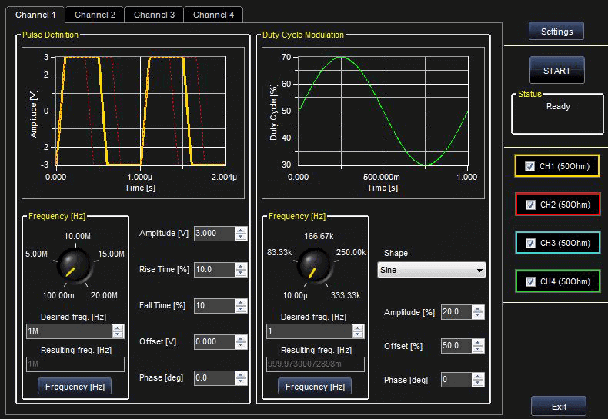This screenshot has width=608, height=419.
Task: Click the Fall Time [%] value field
Action: click(213, 306)
